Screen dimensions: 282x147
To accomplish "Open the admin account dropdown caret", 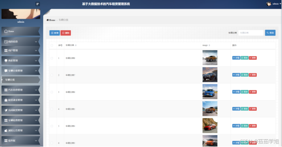I will pos(280,4).
